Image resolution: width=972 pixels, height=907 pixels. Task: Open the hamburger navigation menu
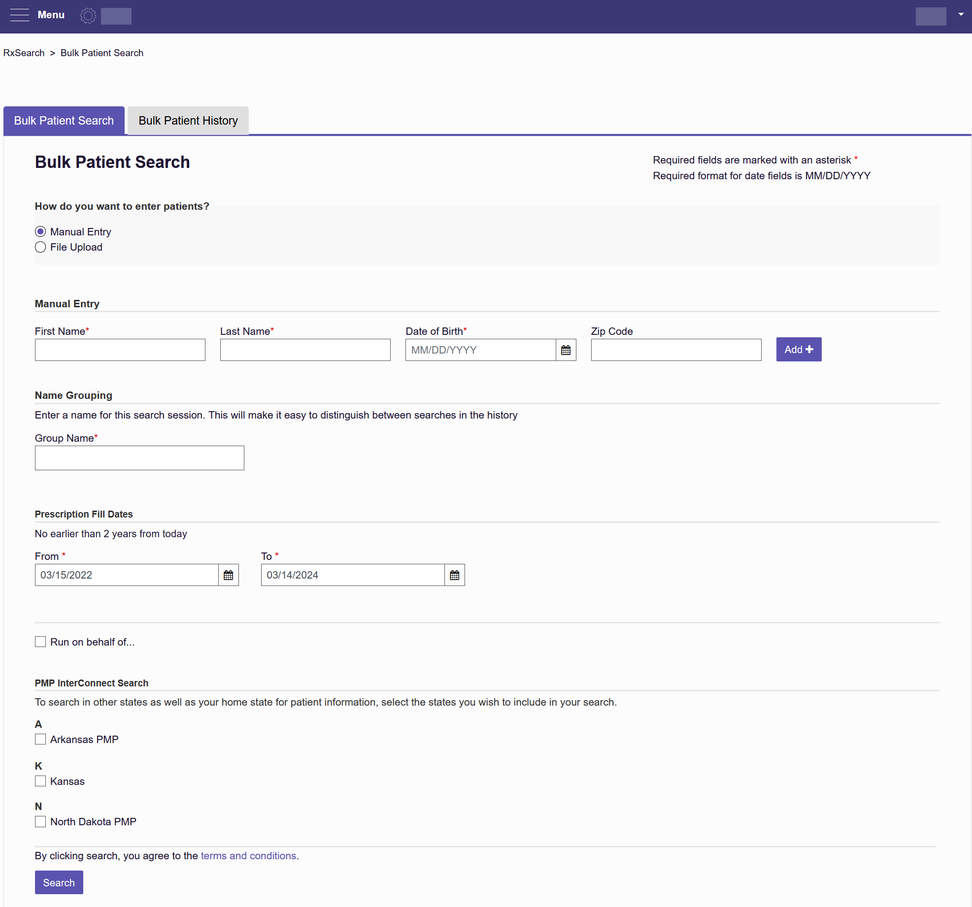coord(20,15)
